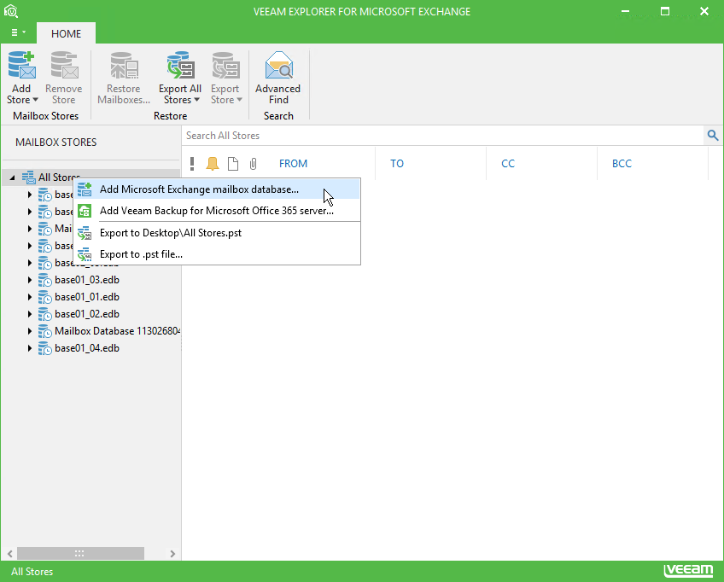The height and width of the screenshot is (582, 724).
Task: Click the database icon next to base01_04.edb
Action: pyautogui.click(x=44, y=348)
